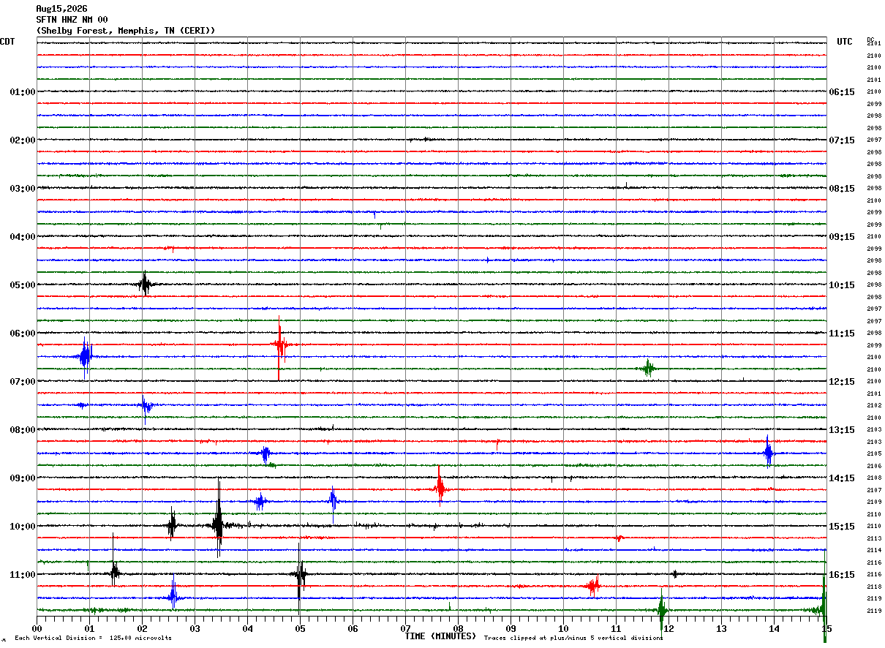The height and width of the screenshot is (648, 885).
Task: Select the blue burst near minute 01 after 06:00
Action: (86, 357)
